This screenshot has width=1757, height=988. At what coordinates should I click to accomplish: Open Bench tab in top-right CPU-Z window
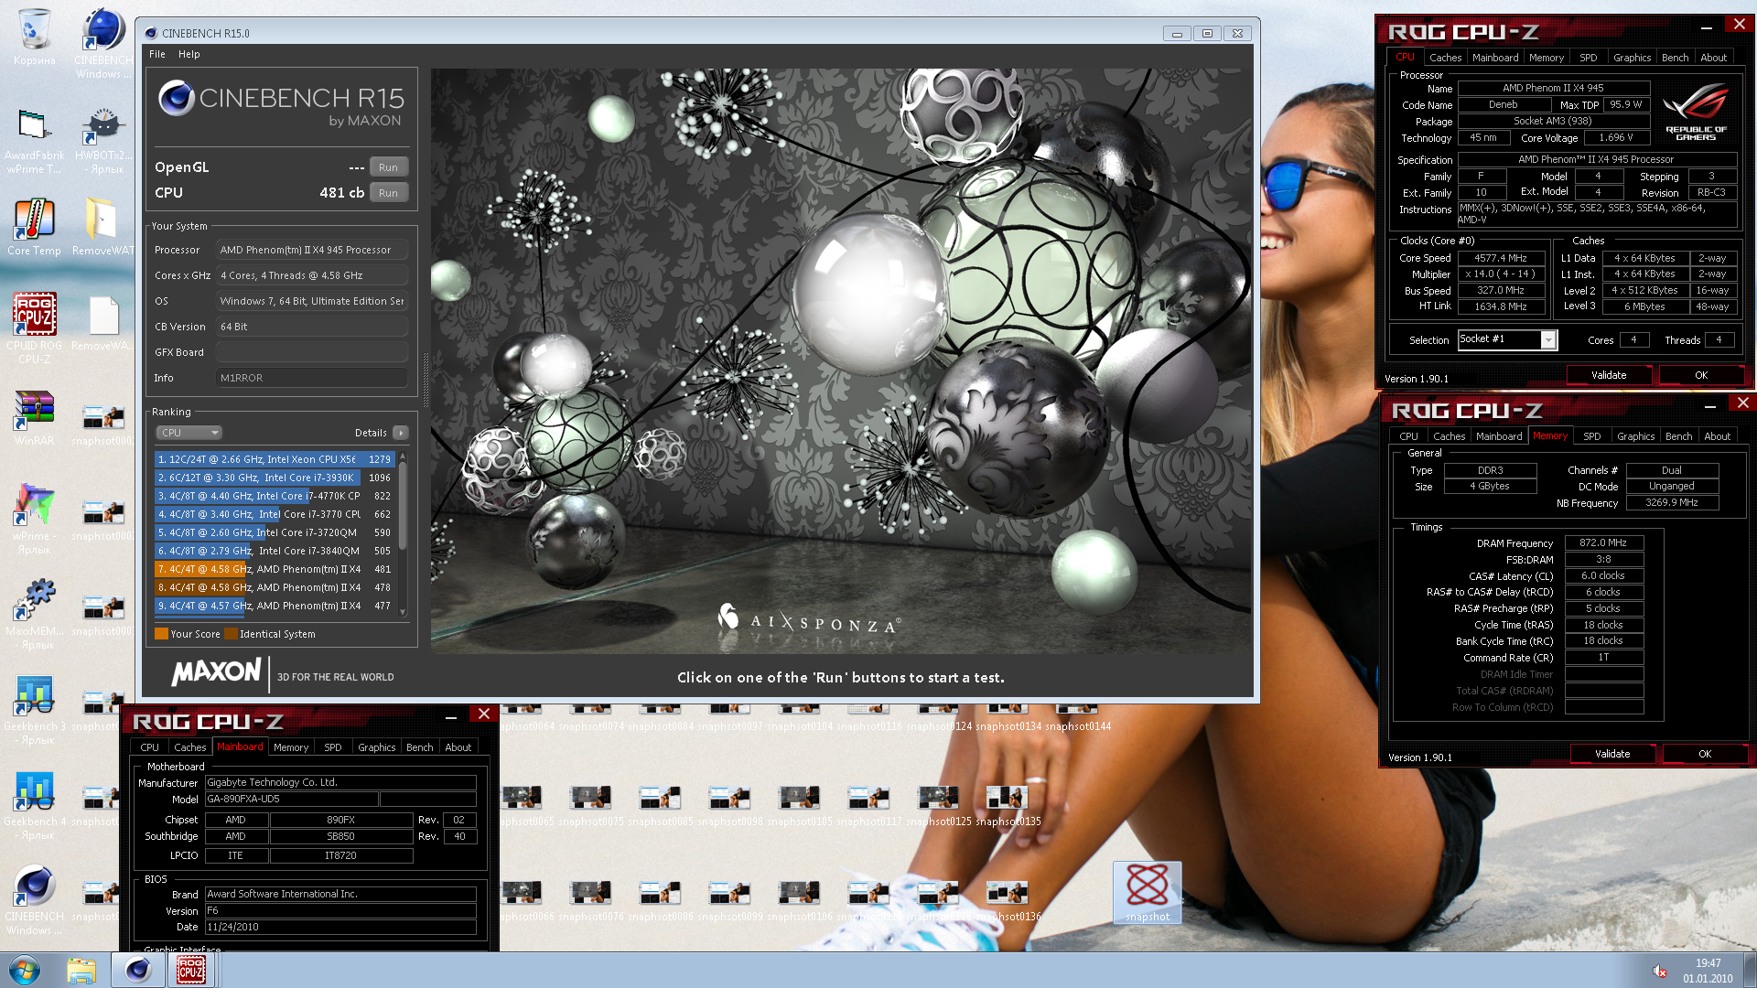pos(1675,58)
